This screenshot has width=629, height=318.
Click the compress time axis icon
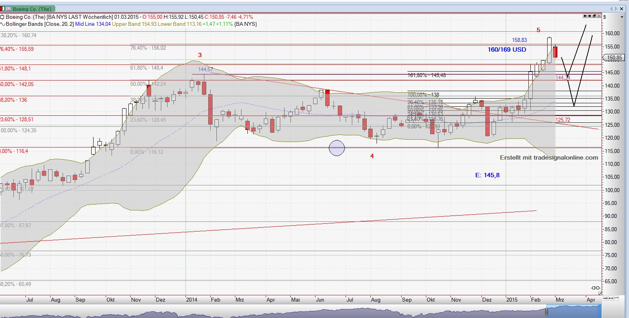[606, 298]
